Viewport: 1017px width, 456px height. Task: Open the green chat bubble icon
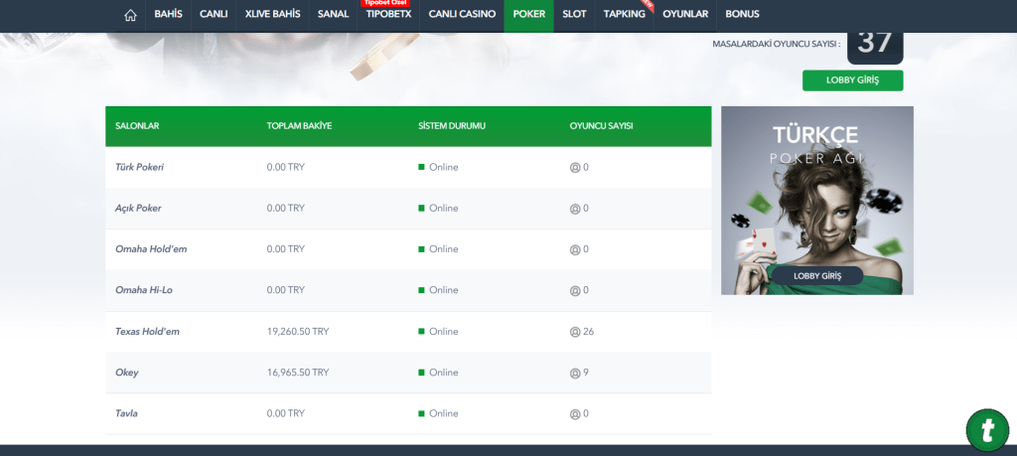tap(986, 428)
